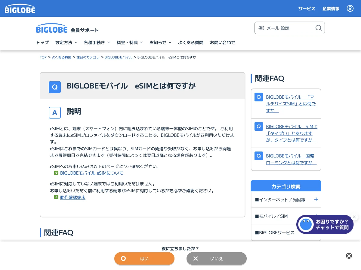Open the BIGLOBEモバイル eSIMについて link

(x=92, y=173)
